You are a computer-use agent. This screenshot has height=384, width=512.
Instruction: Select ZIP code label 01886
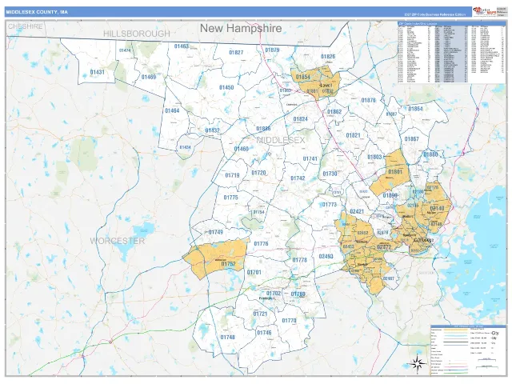click(263, 129)
